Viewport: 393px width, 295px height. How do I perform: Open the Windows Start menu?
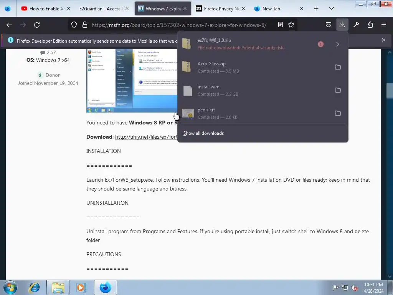[10, 287]
